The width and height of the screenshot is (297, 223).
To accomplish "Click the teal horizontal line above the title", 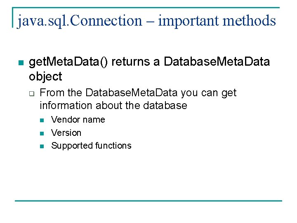I will [146, 8].
